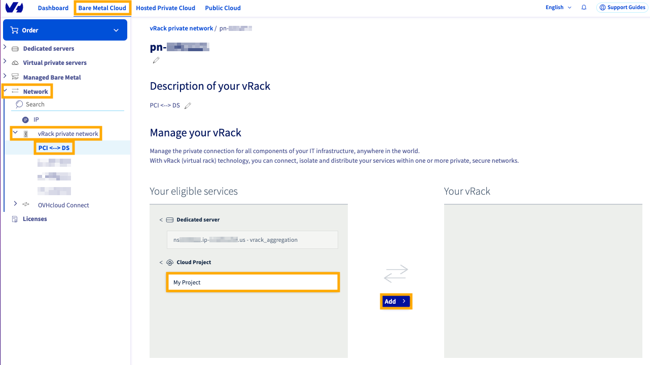Open IP item in Network menu

pos(37,120)
